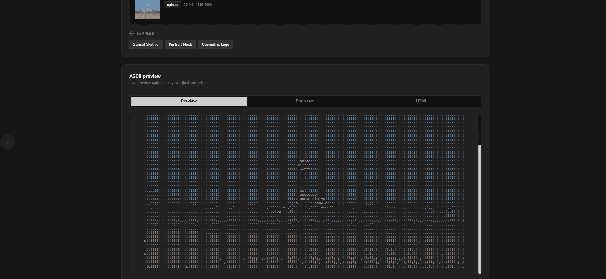Image resolution: width=606 pixels, height=279 pixels.
Task: Click the upload badge
Action: [x=172, y=5]
